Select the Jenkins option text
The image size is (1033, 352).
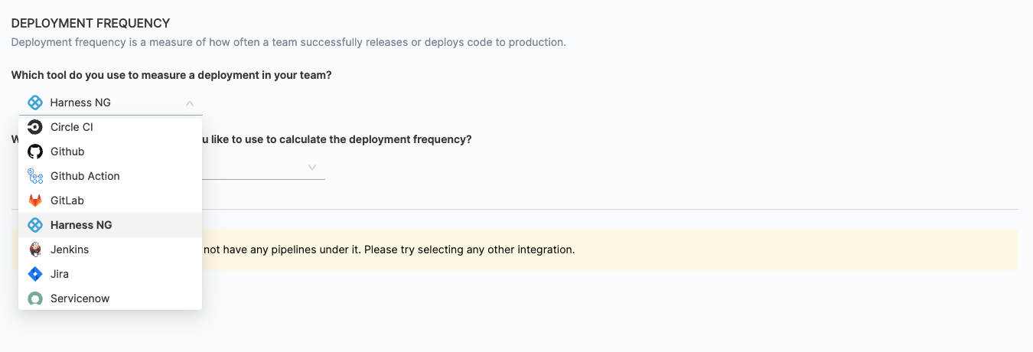[x=70, y=249]
